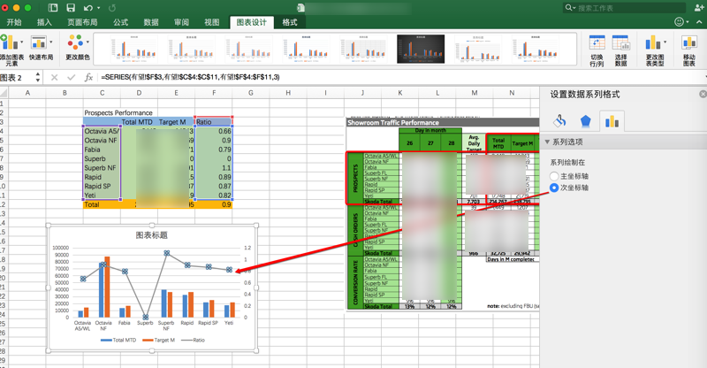Image resolution: width=707 pixels, height=368 pixels.
Task: Click the fx insert function icon
Action: (88, 77)
